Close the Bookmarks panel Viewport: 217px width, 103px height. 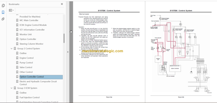coord(62,4)
